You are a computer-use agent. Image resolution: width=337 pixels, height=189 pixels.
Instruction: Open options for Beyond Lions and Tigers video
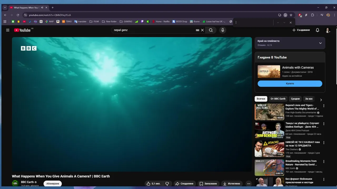(324, 106)
